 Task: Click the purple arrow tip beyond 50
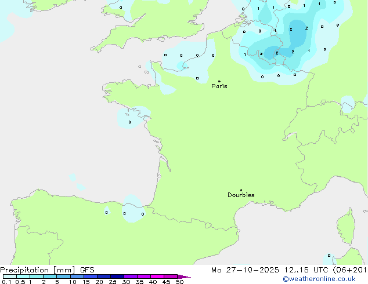pos(184,276)
